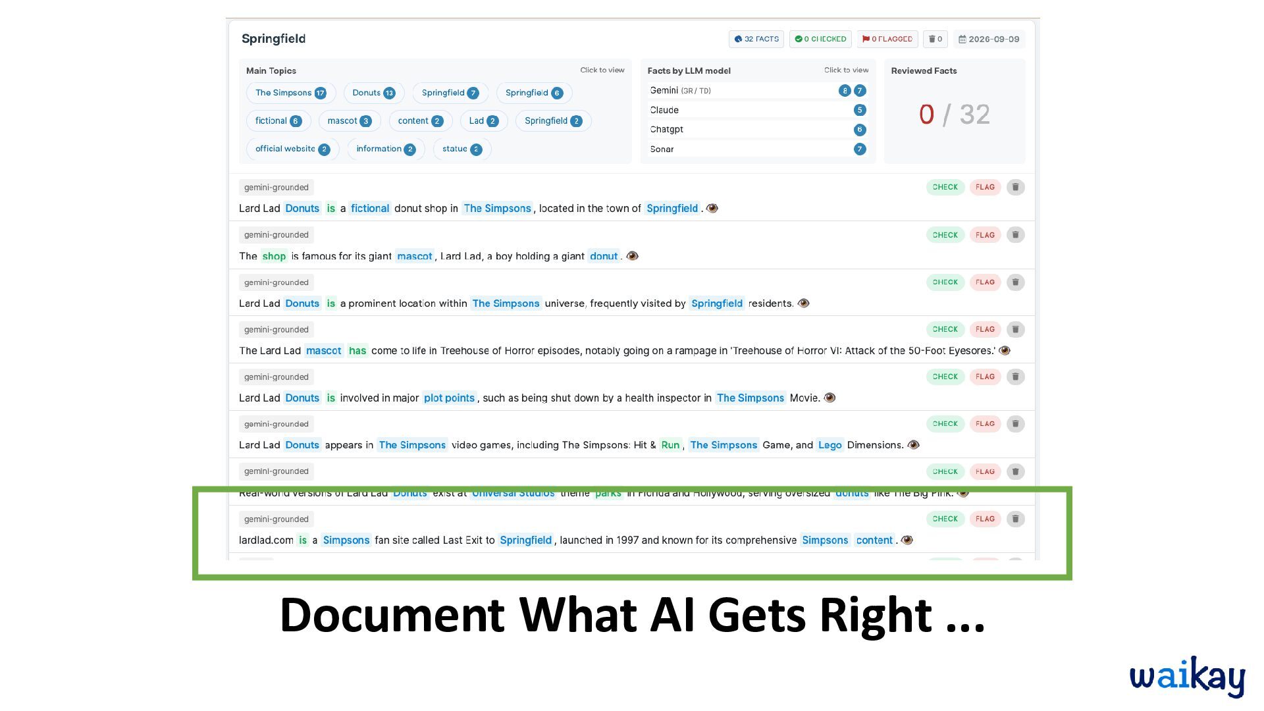
Task: Click highlighted word Springfield in lardlad.com fact
Action: click(x=525, y=540)
